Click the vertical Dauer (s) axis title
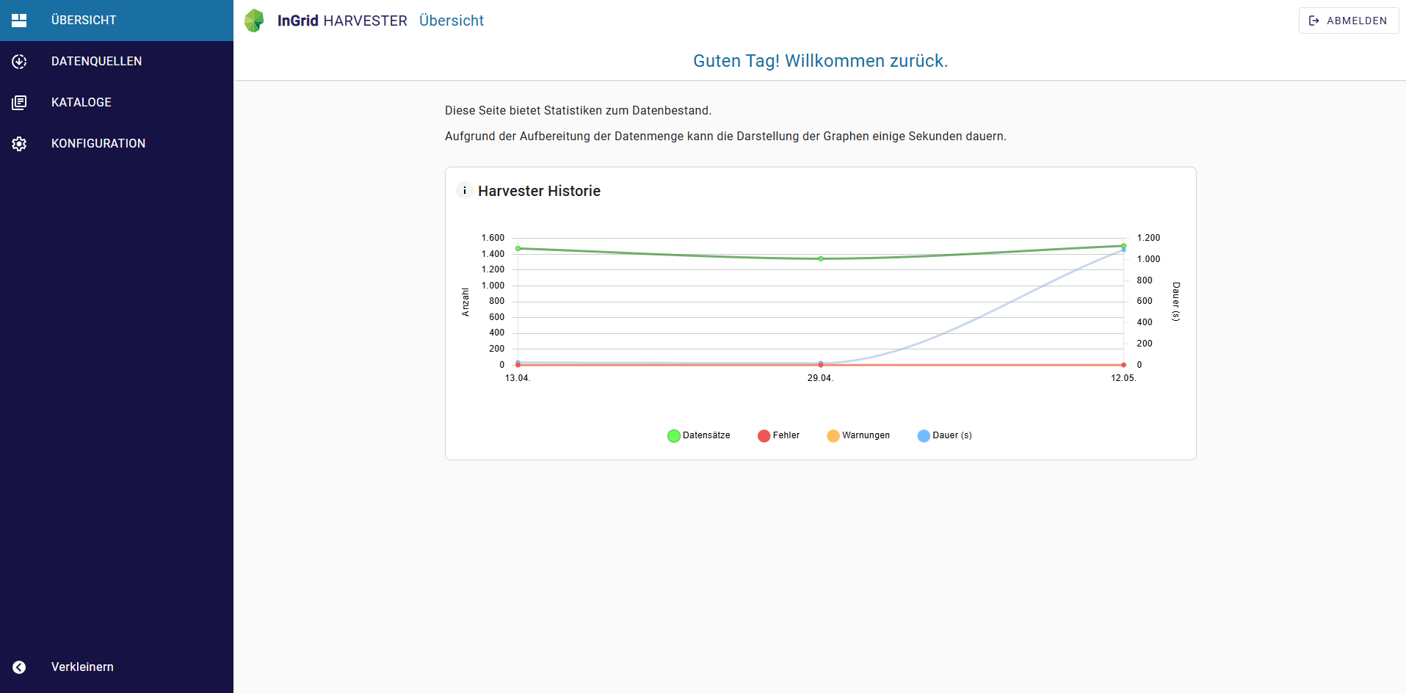This screenshot has width=1406, height=693. (1176, 302)
